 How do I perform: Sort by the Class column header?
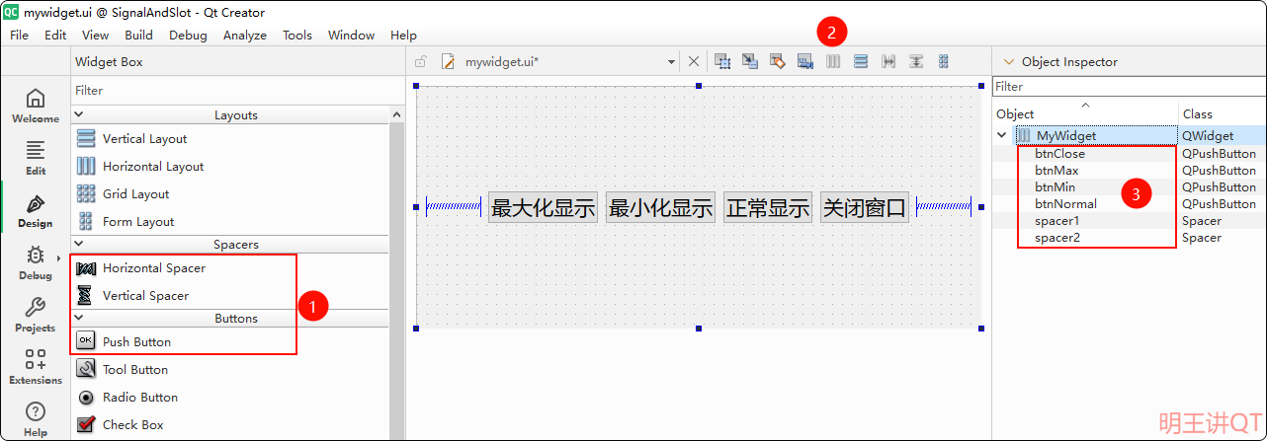click(1223, 111)
